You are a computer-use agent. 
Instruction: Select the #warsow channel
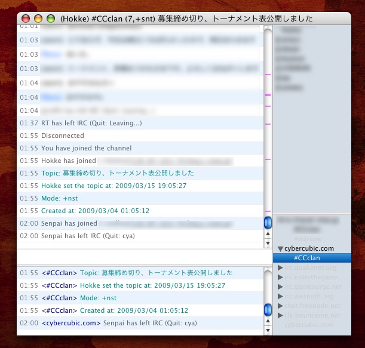[308, 239]
